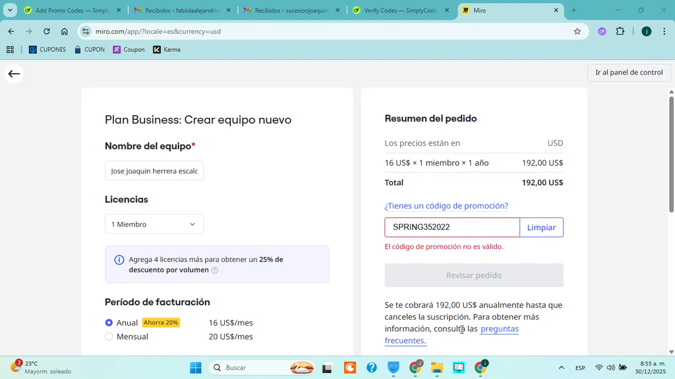Open the blue question mark help app in taskbar

click(x=371, y=368)
